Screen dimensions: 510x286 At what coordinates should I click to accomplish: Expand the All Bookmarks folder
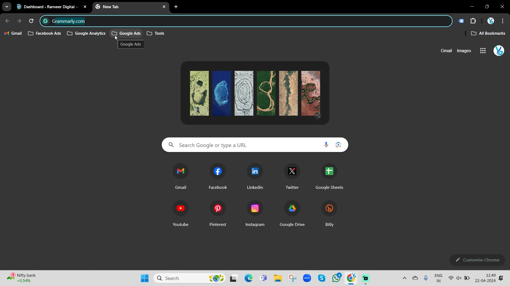click(488, 33)
